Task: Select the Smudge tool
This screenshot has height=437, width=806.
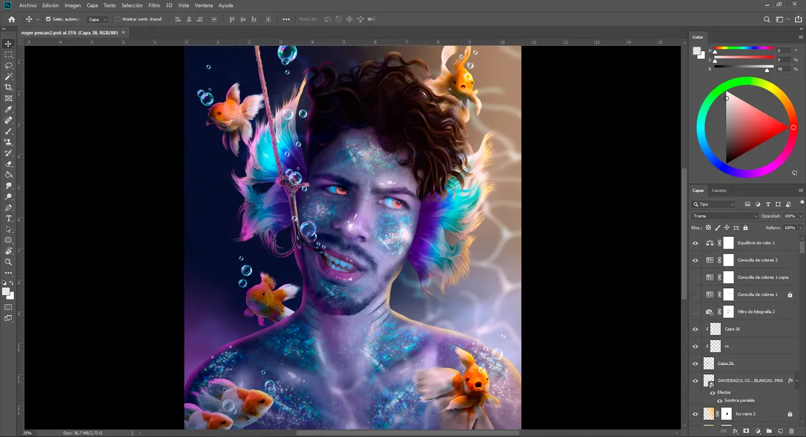Action: click(9, 186)
